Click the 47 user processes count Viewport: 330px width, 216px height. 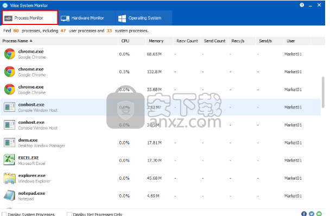click(x=63, y=31)
